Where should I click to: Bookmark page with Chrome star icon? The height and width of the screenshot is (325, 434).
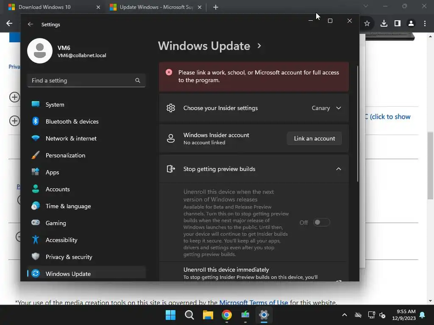(367, 24)
